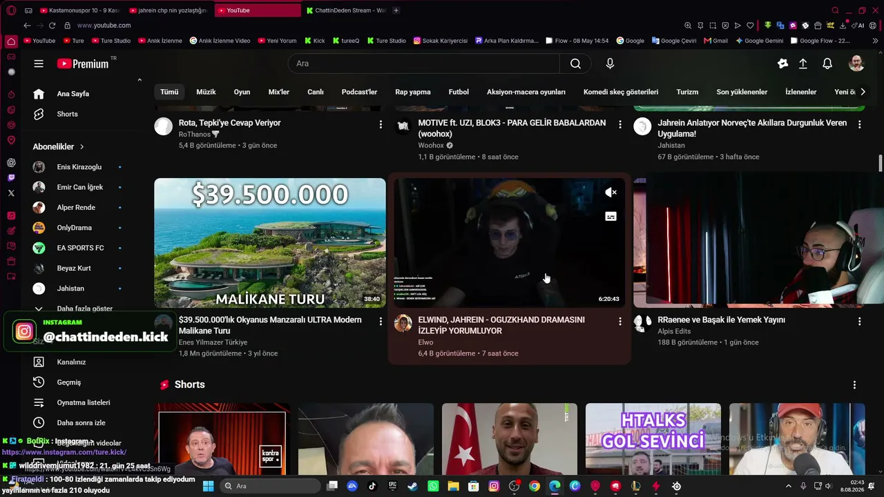
Task: Select the Futbol category chip
Action: [459, 92]
